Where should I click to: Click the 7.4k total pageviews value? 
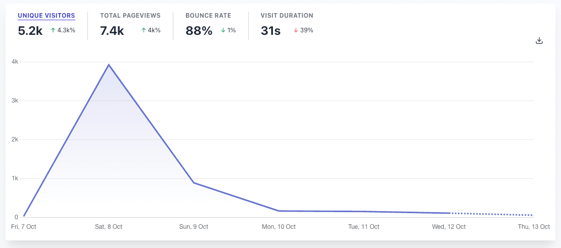[x=112, y=31]
